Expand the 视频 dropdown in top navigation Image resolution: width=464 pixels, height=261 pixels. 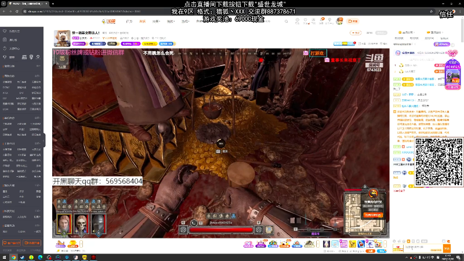[x=171, y=21]
